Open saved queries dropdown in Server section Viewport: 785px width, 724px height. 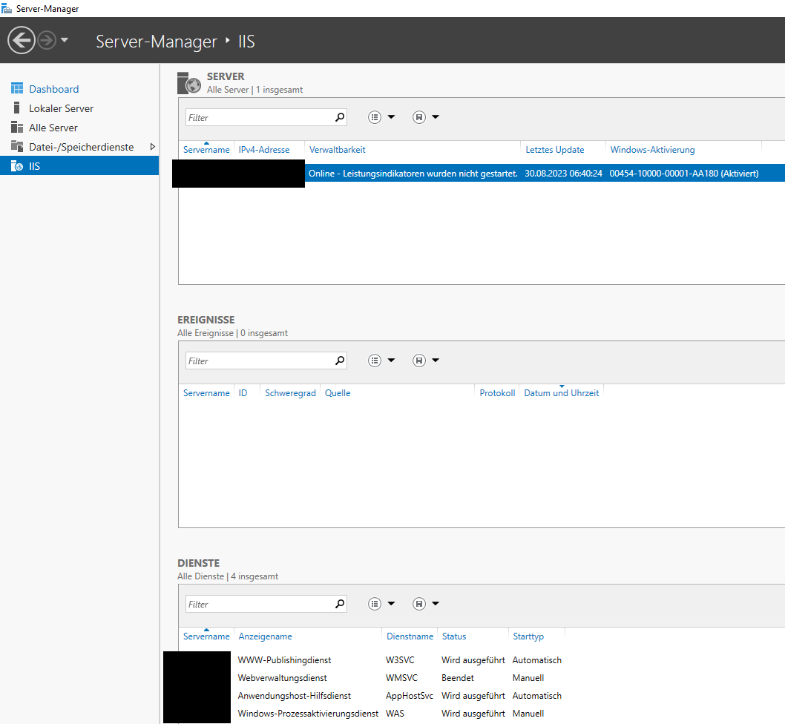pyautogui.click(x=426, y=117)
